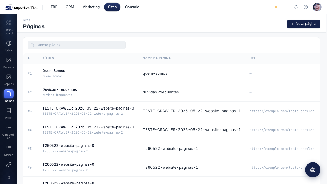Image resolution: width=327 pixels, height=184 pixels.
Task: Click the row #3 exemplo.com URL
Action: [x=282, y=111]
